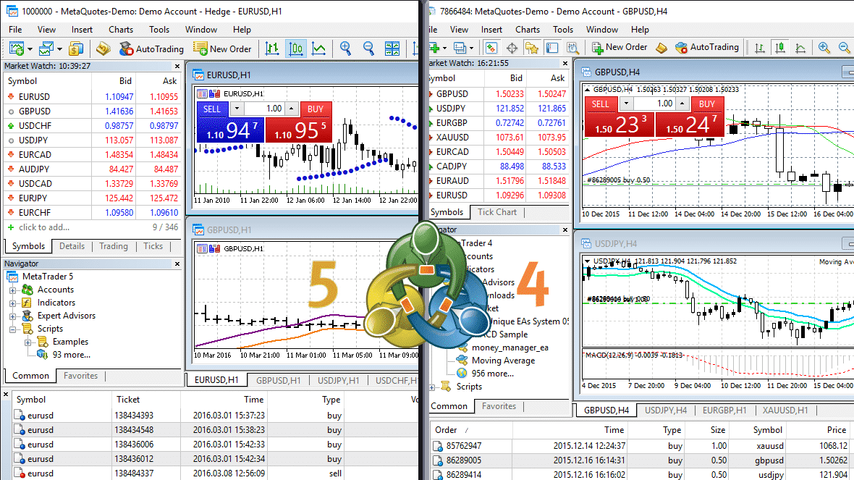This screenshot has height=480, width=854.
Task: Click Indicators icon in MetaTrader 5 Navigator
Action: tap(28, 303)
